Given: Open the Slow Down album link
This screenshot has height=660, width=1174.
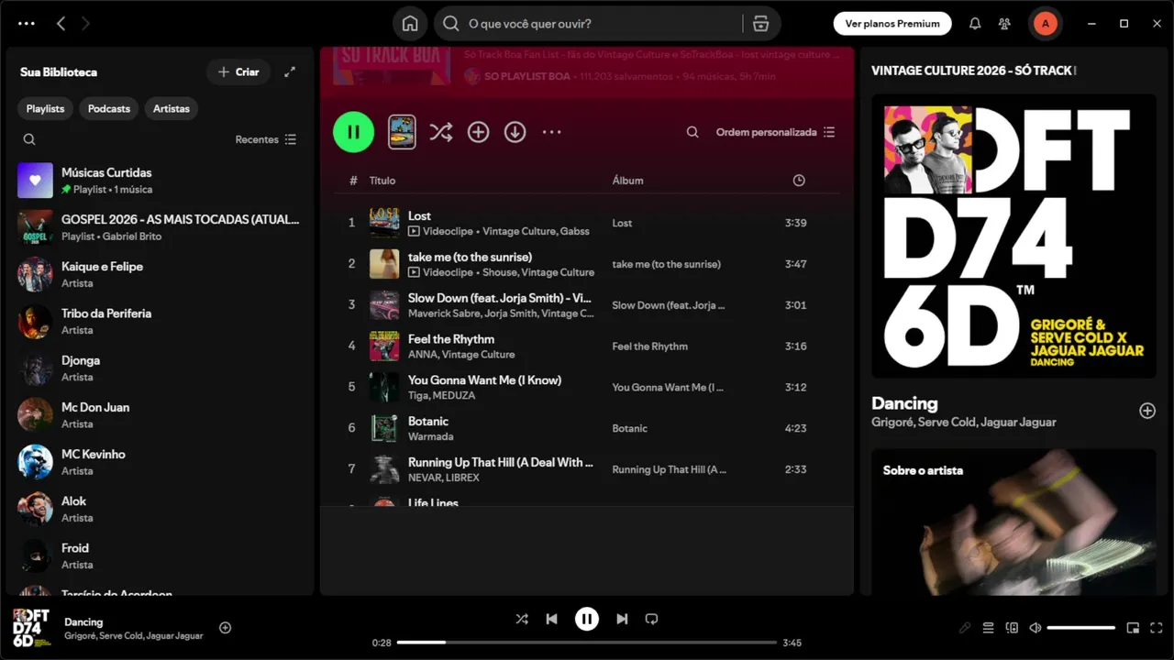Looking at the screenshot, I should [669, 305].
